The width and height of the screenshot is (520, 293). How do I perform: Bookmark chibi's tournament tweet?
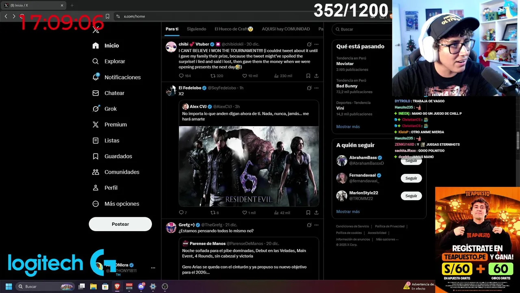point(308,76)
